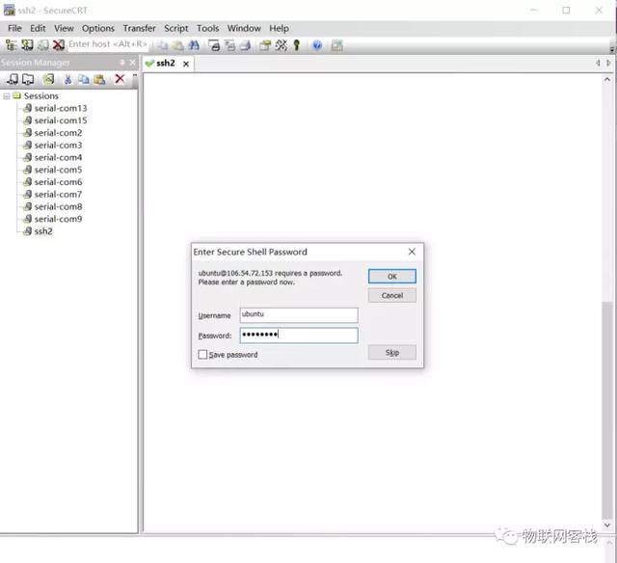Click the Enter host input box

[x=108, y=44]
